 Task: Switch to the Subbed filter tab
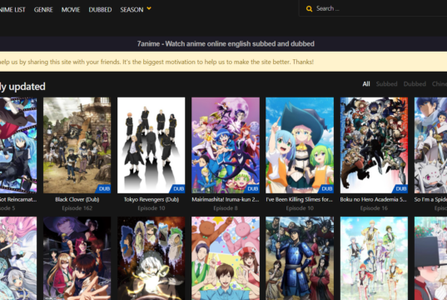click(x=386, y=84)
